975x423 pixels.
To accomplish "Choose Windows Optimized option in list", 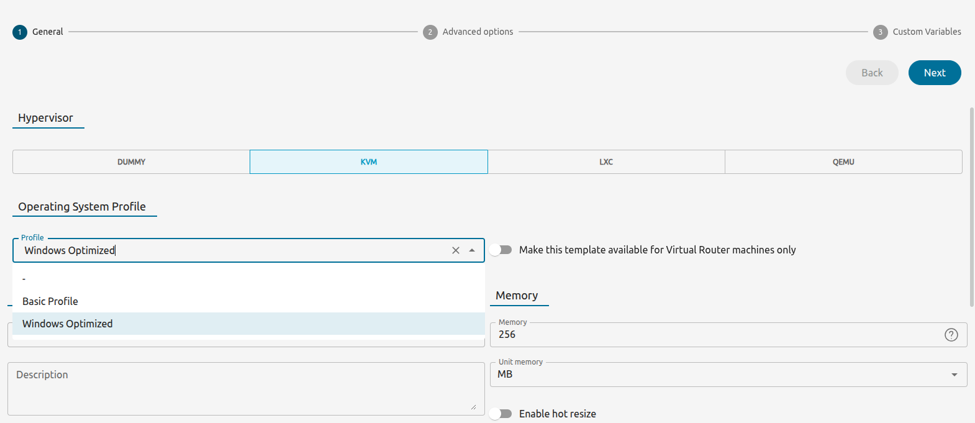I will 68,324.
